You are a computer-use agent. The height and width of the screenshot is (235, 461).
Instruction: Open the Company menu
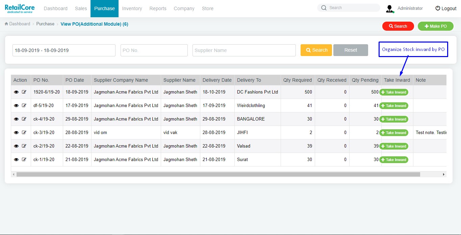(184, 8)
